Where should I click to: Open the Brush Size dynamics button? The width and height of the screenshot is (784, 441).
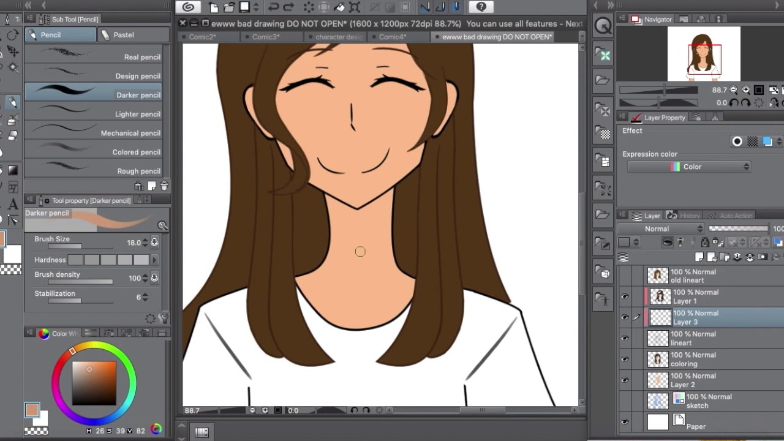pyautogui.click(x=154, y=243)
